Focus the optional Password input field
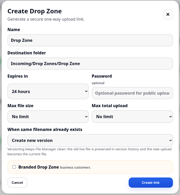Image resolution: width=180 pixels, height=195 pixels. click(x=132, y=93)
